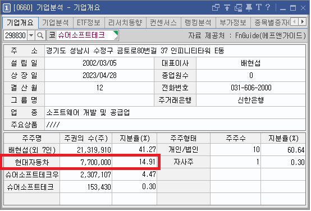
Task: Click listing date 2023/04/28
Action: click(99, 76)
